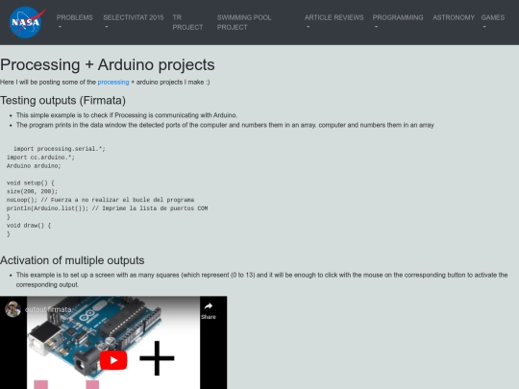Click the Share arrow icon on the video
This screenshot has width=519, height=389.
tap(209, 306)
